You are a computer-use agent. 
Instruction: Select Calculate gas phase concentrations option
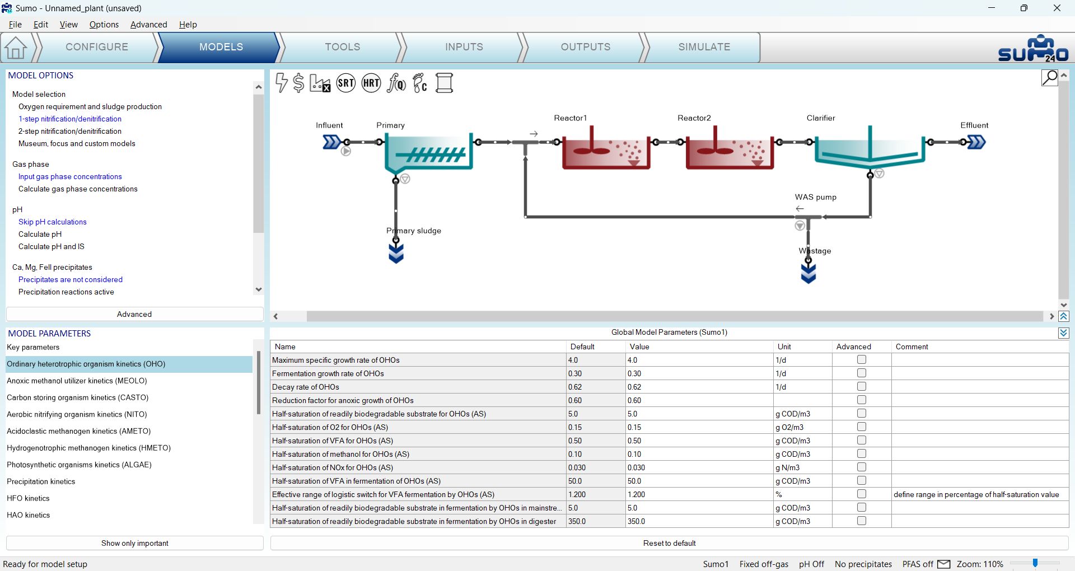point(78,189)
